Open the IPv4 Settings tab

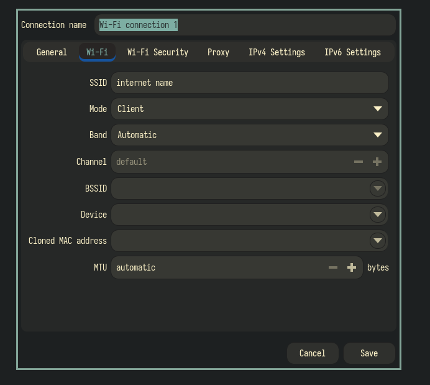(x=277, y=52)
